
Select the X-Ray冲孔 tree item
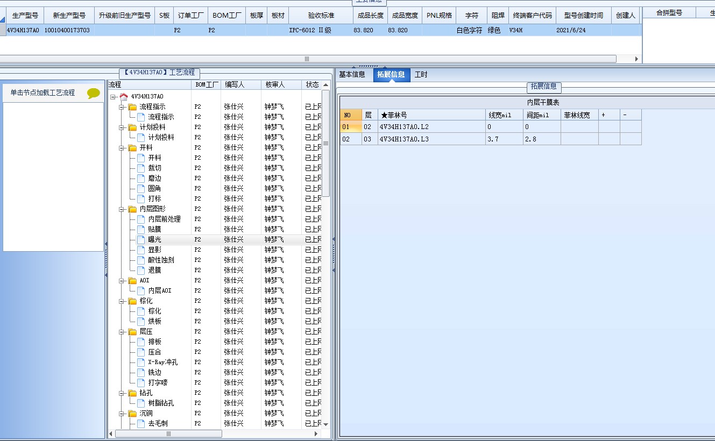pos(162,362)
